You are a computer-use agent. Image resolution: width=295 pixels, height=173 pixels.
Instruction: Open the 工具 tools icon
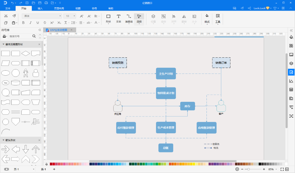[218, 19]
